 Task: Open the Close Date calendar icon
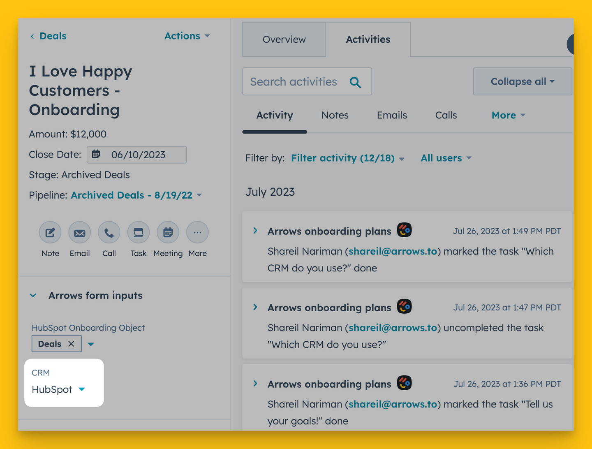96,155
